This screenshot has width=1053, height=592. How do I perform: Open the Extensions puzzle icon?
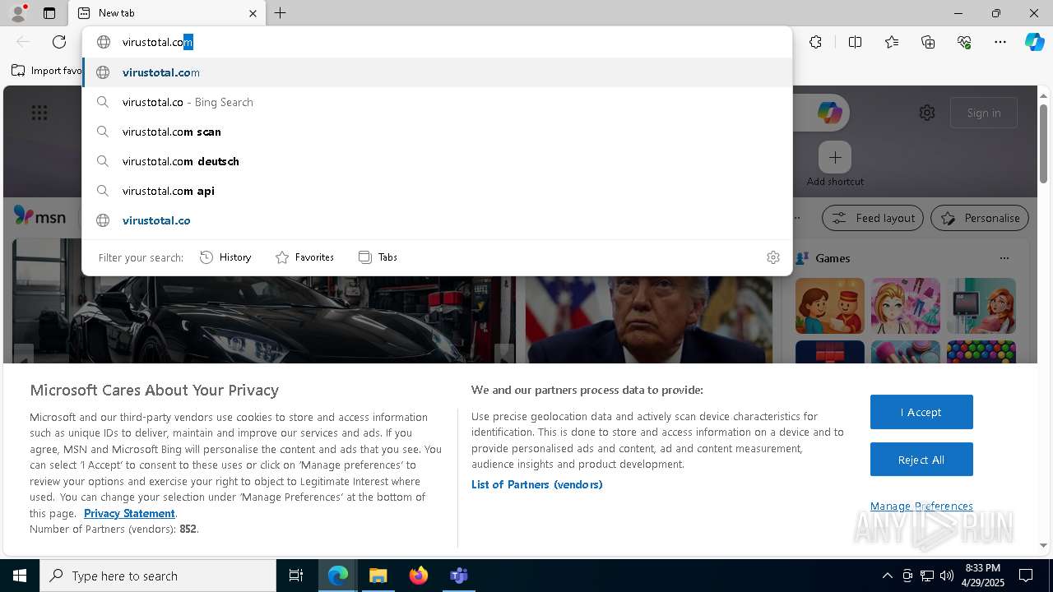[815, 42]
